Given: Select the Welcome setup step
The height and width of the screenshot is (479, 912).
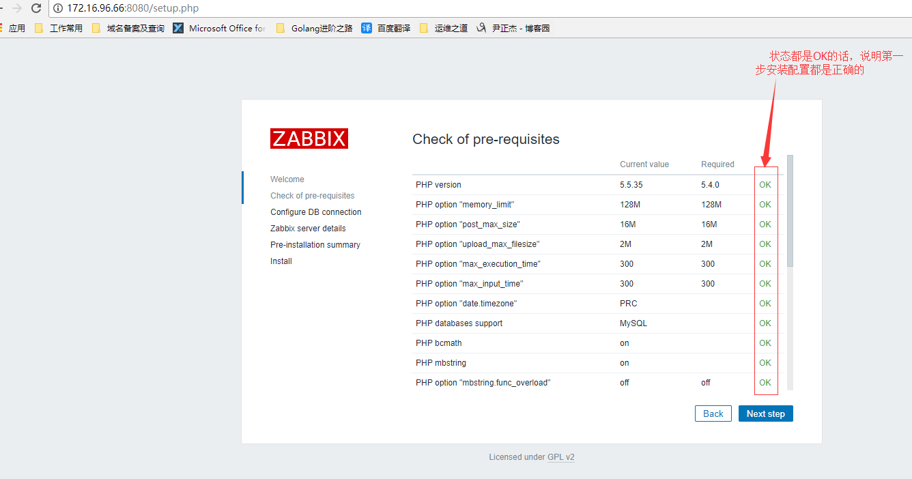Looking at the screenshot, I should point(287,179).
